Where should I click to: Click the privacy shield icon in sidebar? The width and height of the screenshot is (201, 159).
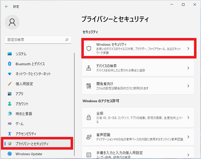[10, 144]
